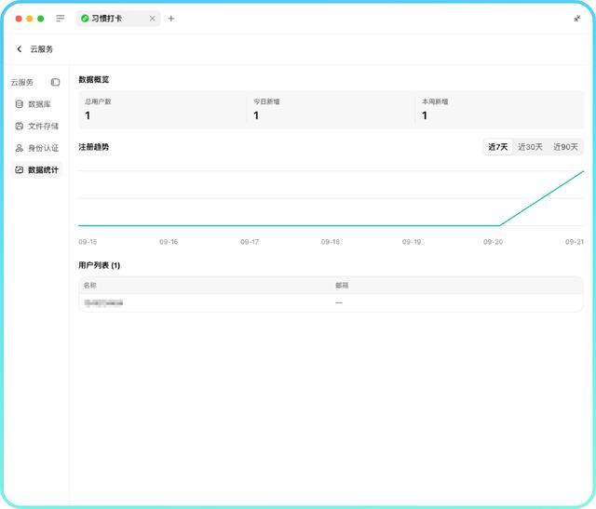Image resolution: width=596 pixels, height=509 pixels.
Task: Switch trend range to 近30天
Action: click(530, 147)
